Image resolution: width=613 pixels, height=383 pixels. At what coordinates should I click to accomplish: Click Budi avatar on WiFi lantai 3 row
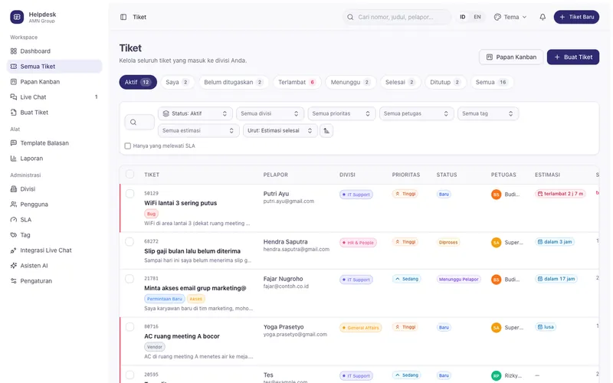point(496,195)
